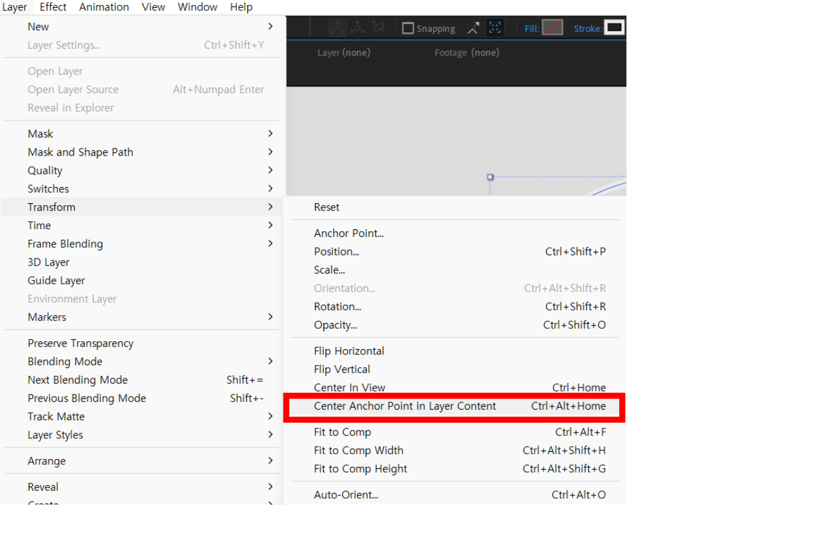Viewport: 834px width, 534px height.
Task: Switch to the Layer (none) panel tab
Action: point(343,53)
